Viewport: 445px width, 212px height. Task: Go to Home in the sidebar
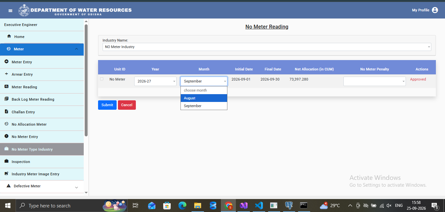pos(42,37)
